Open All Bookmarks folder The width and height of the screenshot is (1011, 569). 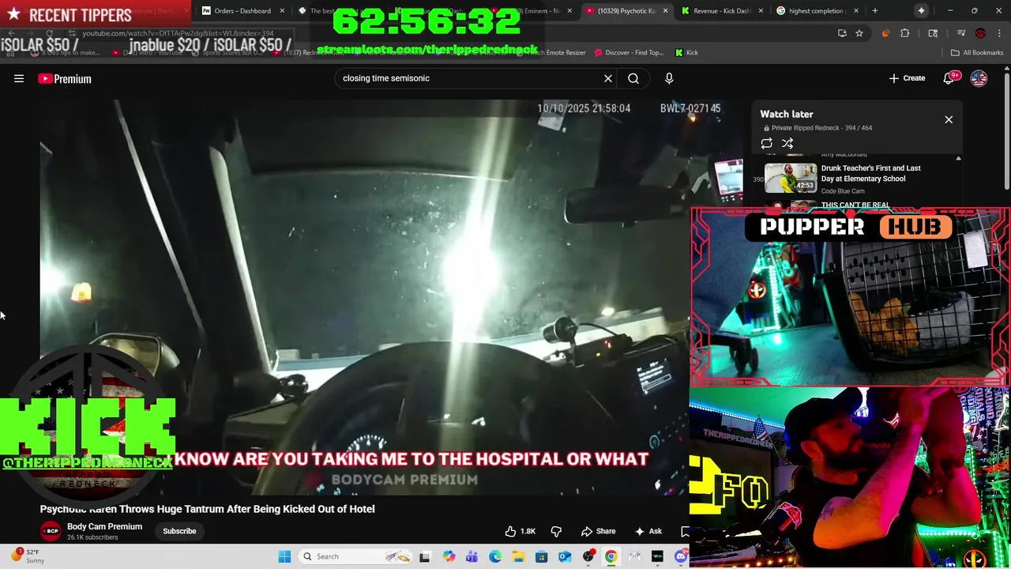977,52
